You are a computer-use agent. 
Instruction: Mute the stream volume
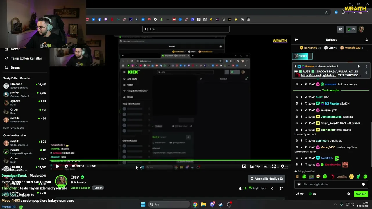tap(66, 166)
